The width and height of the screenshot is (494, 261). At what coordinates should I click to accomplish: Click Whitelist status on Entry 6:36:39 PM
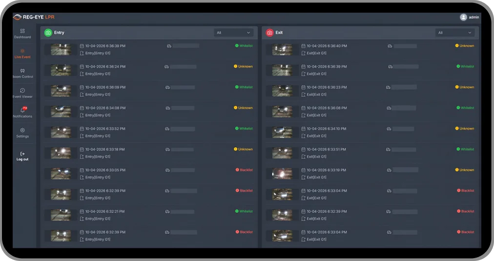(244, 46)
